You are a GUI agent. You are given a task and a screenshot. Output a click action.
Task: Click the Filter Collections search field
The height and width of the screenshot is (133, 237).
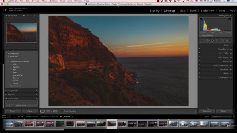(21, 102)
